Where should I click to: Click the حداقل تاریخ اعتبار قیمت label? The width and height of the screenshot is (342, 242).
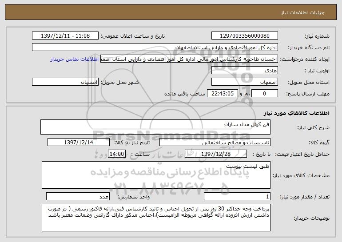302,155
